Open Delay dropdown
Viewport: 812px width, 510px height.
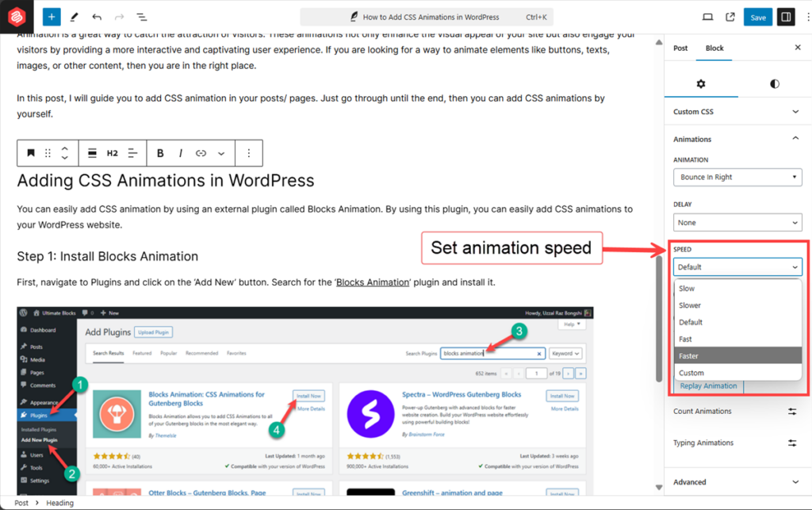click(737, 223)
